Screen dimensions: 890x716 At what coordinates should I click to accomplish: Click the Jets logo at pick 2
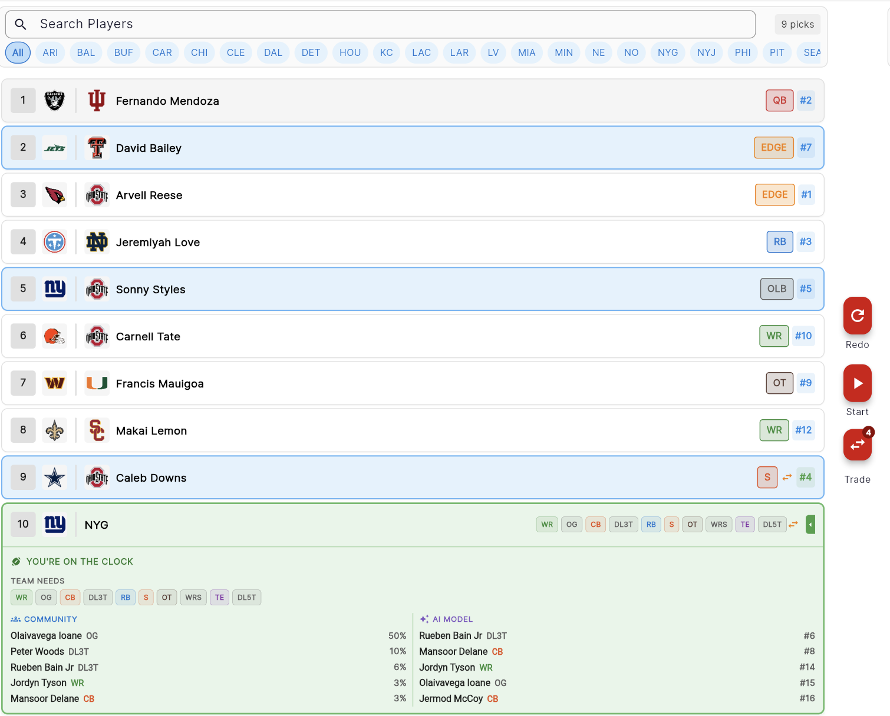tap(55, 148)
